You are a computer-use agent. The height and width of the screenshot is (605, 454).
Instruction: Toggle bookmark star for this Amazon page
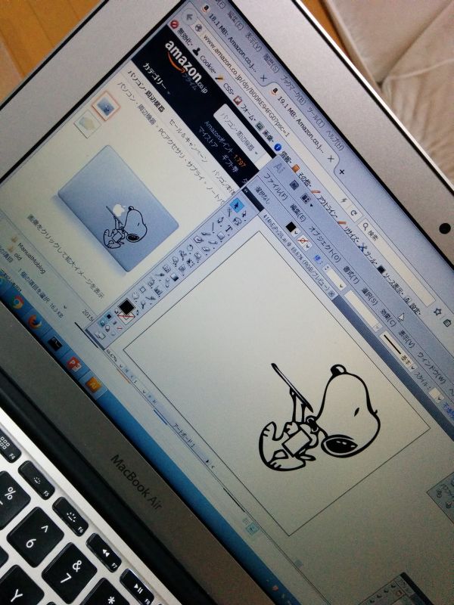click(437, 312)
